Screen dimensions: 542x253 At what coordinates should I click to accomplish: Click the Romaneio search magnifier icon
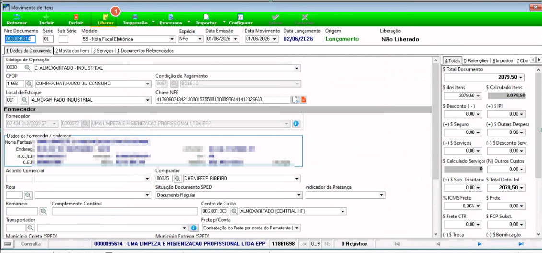(x=44, y=211)
